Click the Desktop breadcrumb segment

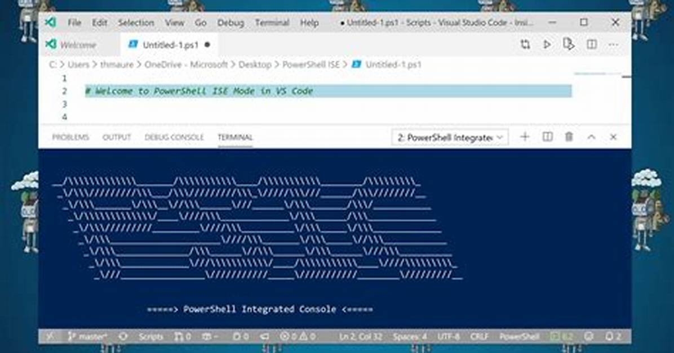tap(255, 64)
